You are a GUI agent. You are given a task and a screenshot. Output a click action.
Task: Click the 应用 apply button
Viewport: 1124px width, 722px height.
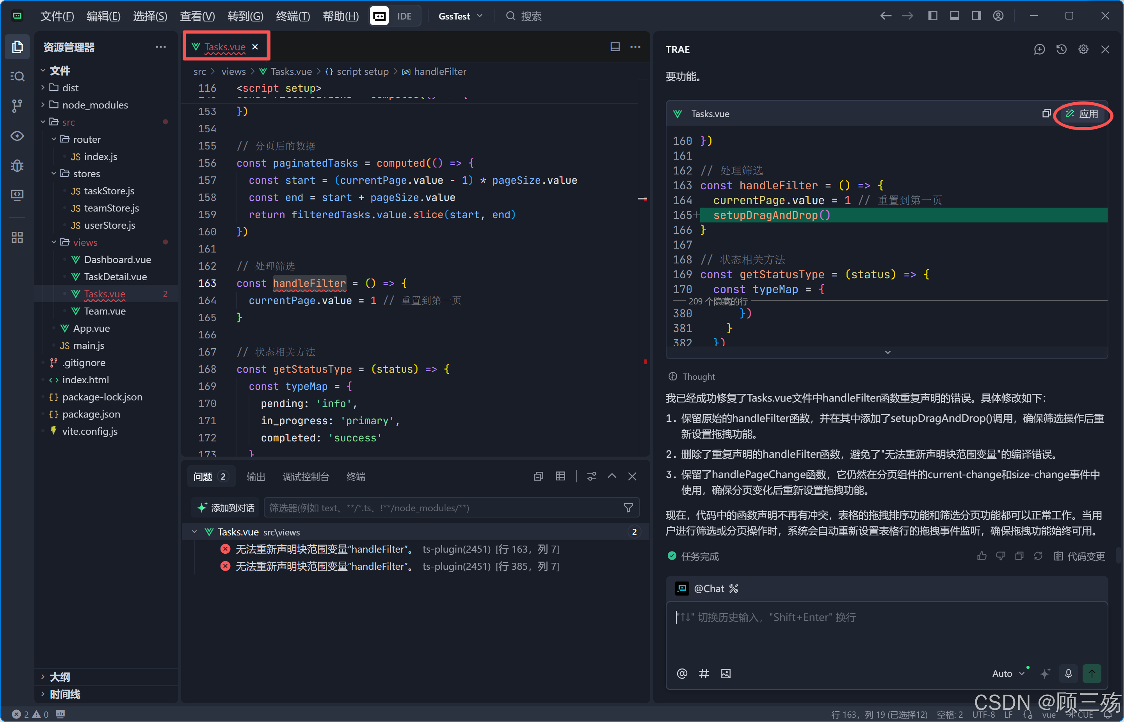(x=1083, y=114)
